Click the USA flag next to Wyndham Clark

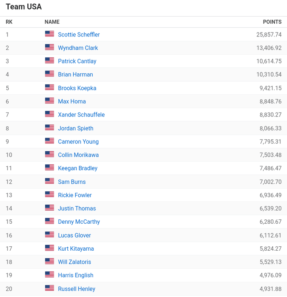coord(49,48)
